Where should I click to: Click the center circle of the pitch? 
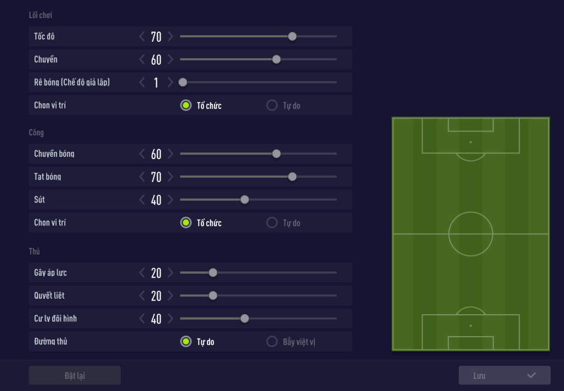pos(471,234)
